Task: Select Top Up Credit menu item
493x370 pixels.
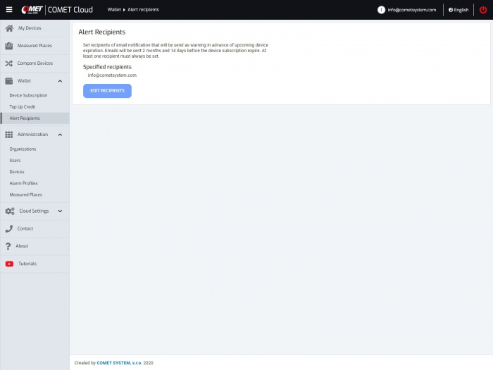Action: pyautogui.click(x=22, y=106)
